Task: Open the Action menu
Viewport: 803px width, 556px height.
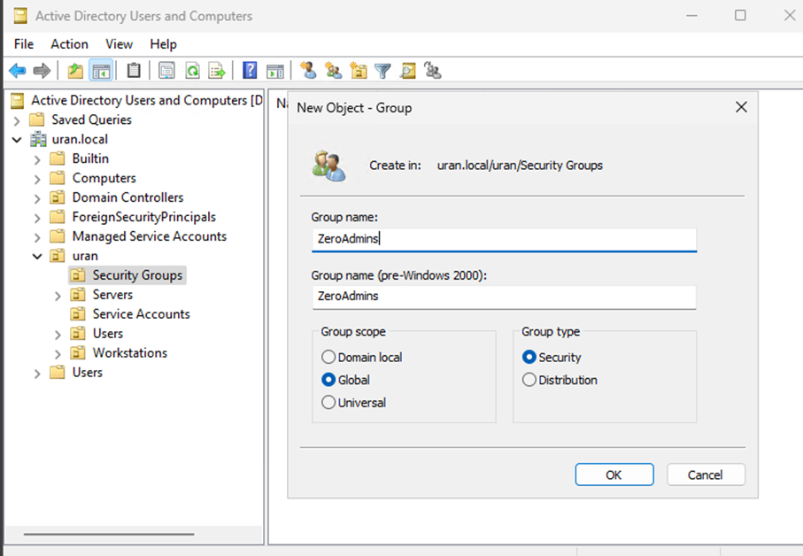Action: 69,44
